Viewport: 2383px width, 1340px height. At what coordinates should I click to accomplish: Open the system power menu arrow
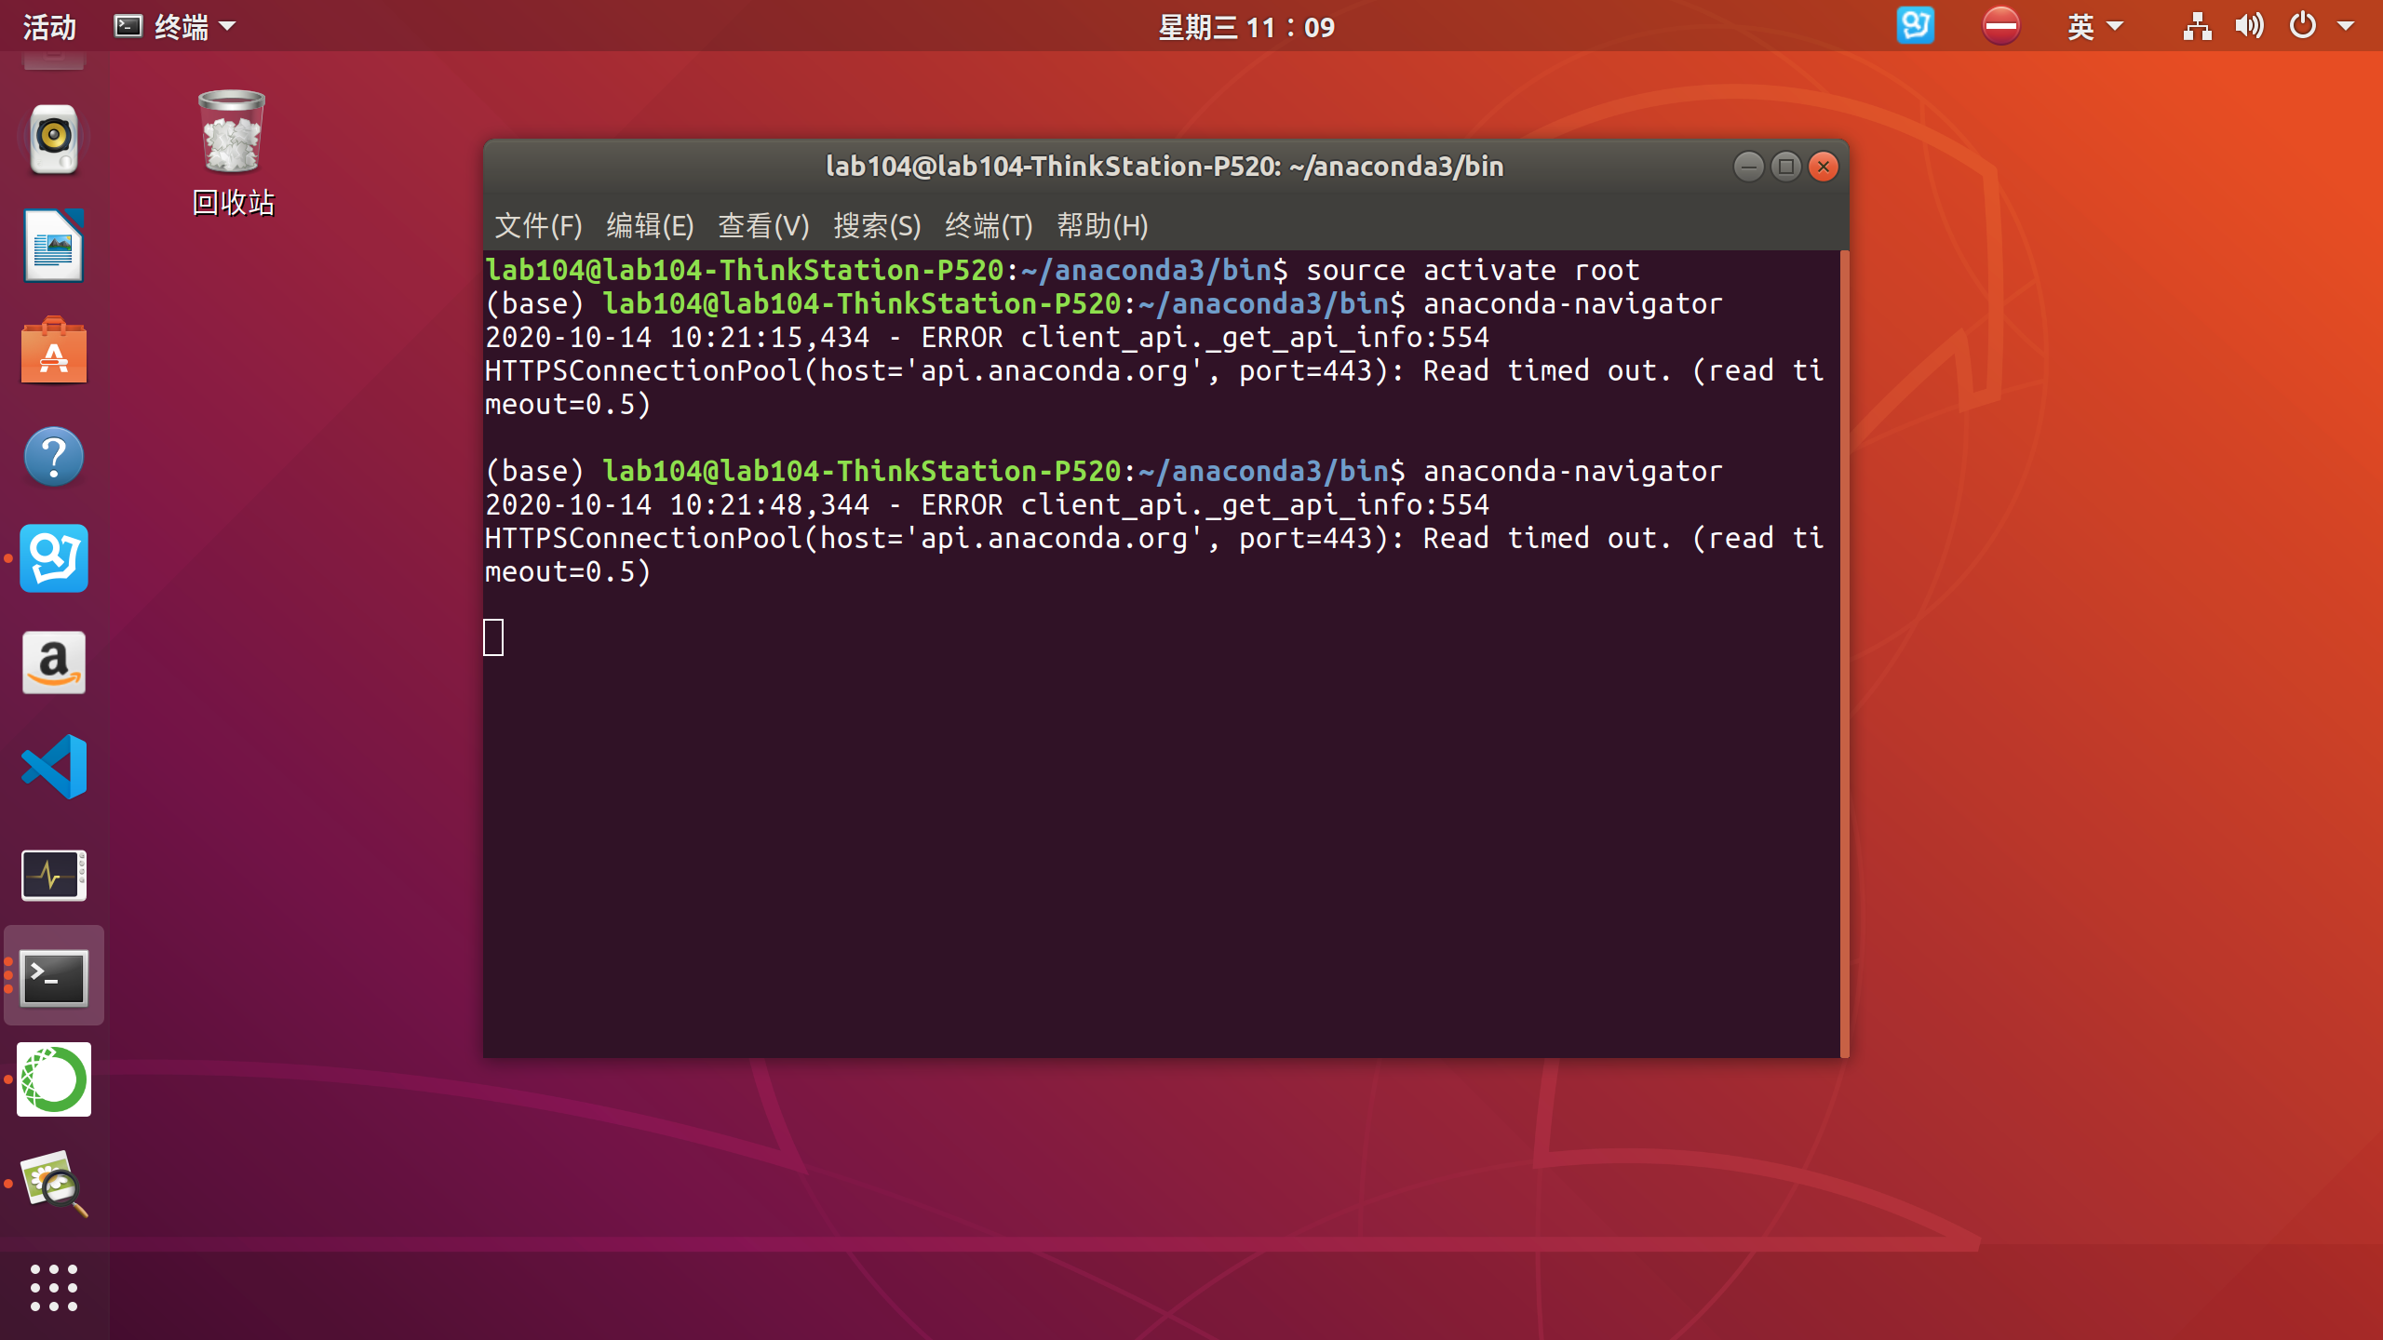click(2346, 27)
